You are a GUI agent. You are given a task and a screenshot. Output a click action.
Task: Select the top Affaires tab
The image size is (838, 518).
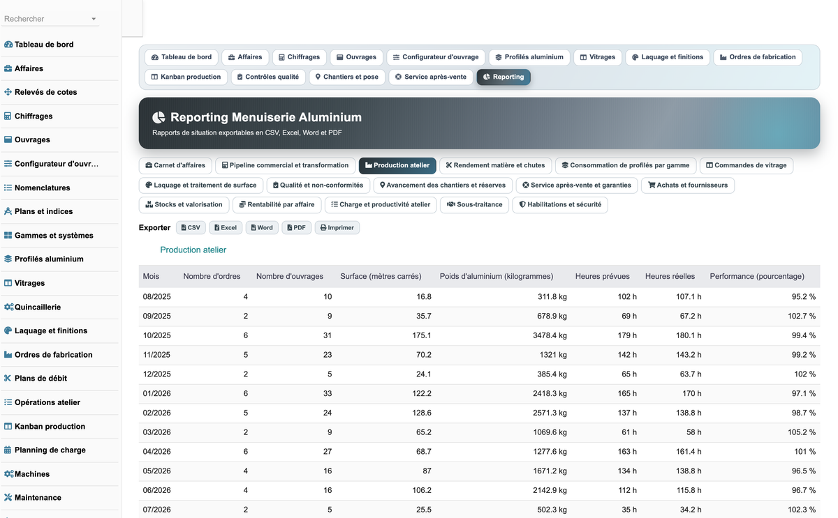[245, 57]
